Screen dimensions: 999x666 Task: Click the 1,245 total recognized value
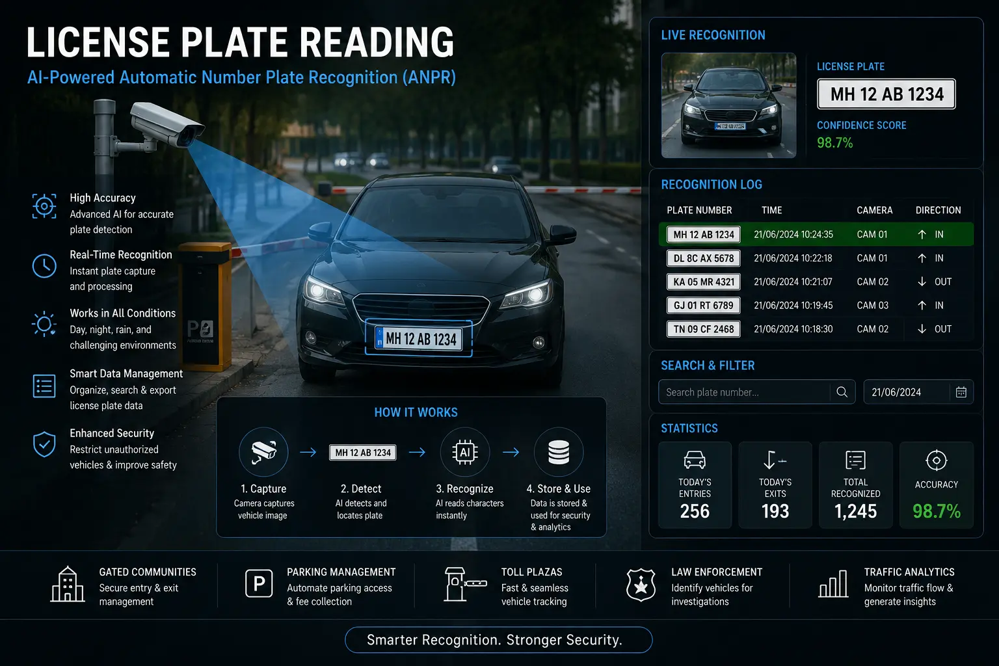856,512
